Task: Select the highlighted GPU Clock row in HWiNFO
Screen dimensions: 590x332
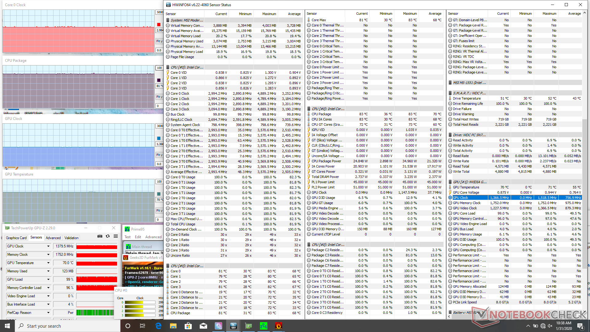Action: pyautogui.click(x=514, y=198)
